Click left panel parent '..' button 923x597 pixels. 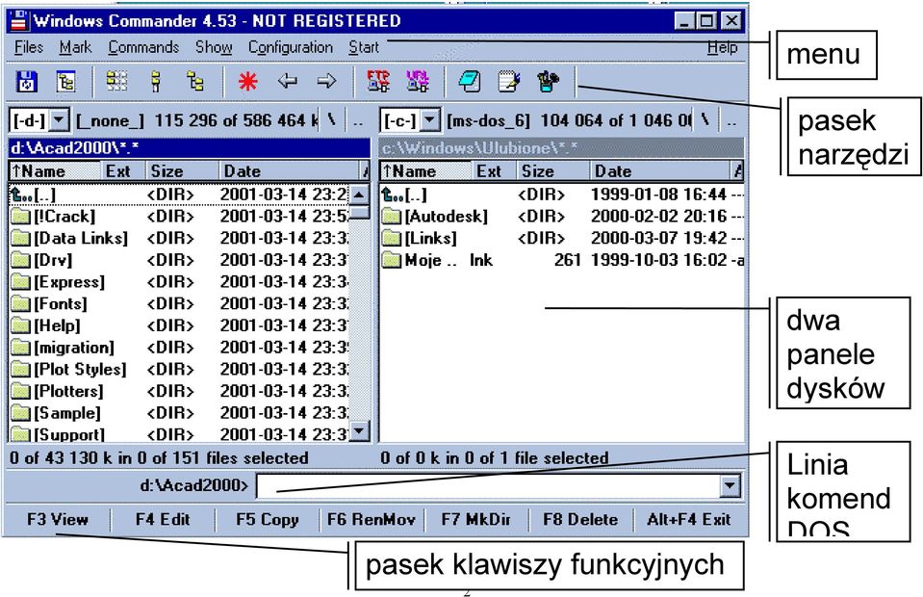tap(358, 120)
